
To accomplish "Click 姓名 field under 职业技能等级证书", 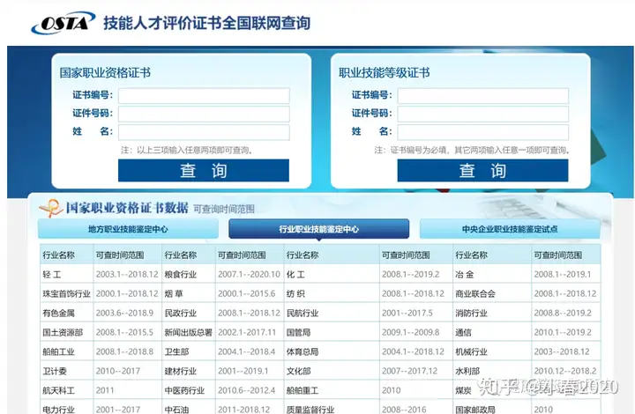I will coord(482,132).
